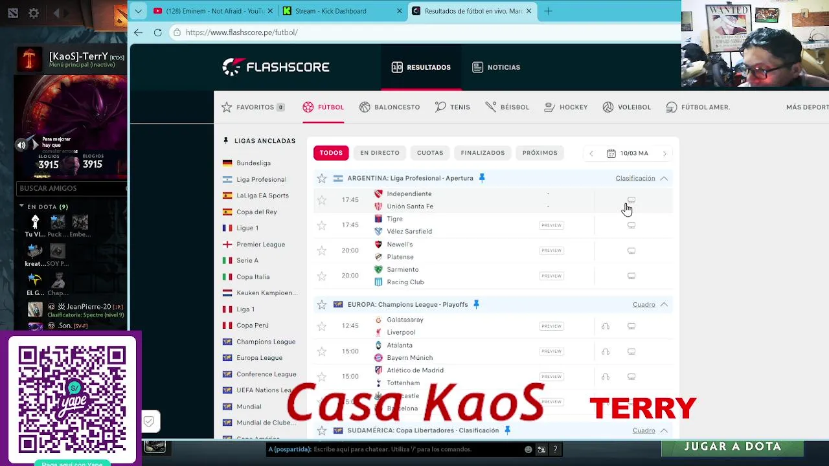Show Todos matches filter

click(331, 153)
